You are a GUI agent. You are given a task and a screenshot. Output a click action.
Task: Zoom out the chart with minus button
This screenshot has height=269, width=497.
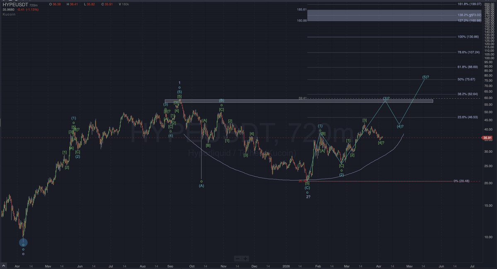(238, 259)
